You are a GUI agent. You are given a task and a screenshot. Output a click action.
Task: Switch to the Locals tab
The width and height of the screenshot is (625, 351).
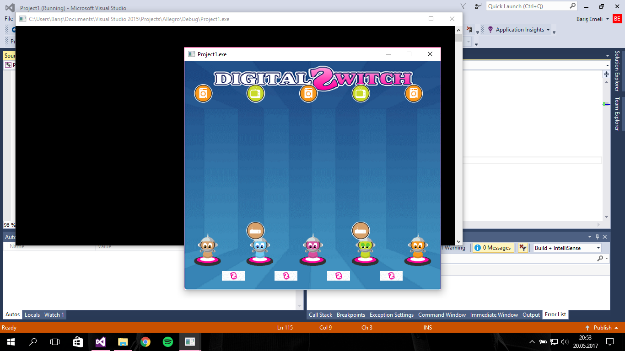32,315
